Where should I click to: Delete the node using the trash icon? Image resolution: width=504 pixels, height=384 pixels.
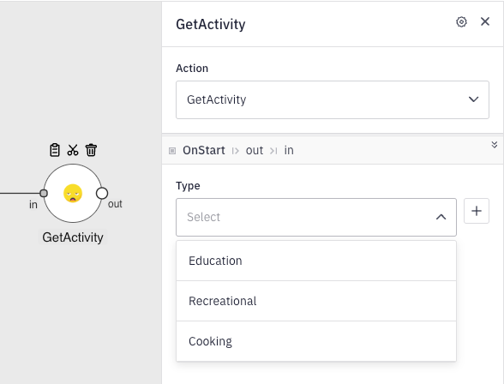tap(91, 150)
